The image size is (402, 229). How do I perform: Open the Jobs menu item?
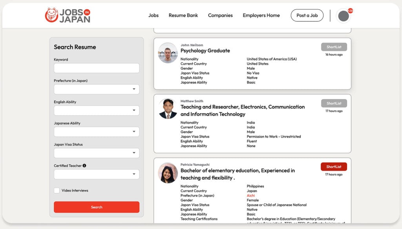point(153,15)
